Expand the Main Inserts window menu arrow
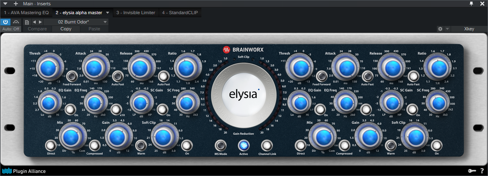Image resolution: width=488 pixels, height=176 pixels. click(5, 4)
